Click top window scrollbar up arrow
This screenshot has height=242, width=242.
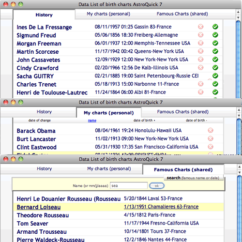238,12
